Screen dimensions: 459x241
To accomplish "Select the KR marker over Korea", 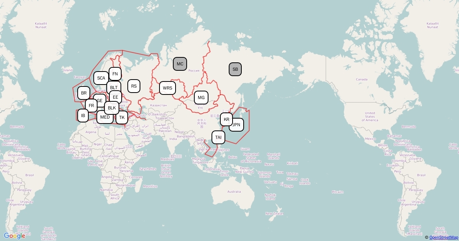I will 226,119.
